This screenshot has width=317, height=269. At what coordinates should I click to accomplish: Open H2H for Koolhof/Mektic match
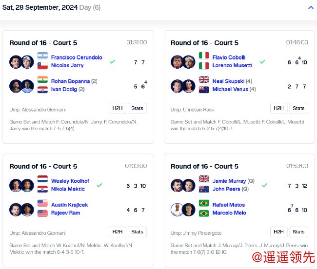pos(117,232)
